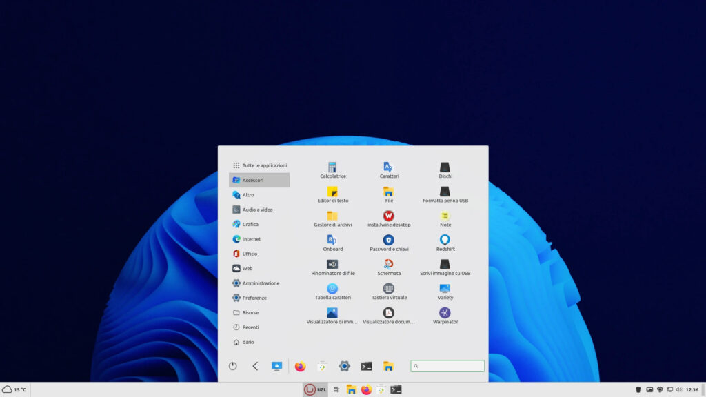Open the Web category
706x397 pixels.
click(x=259, y=268)
